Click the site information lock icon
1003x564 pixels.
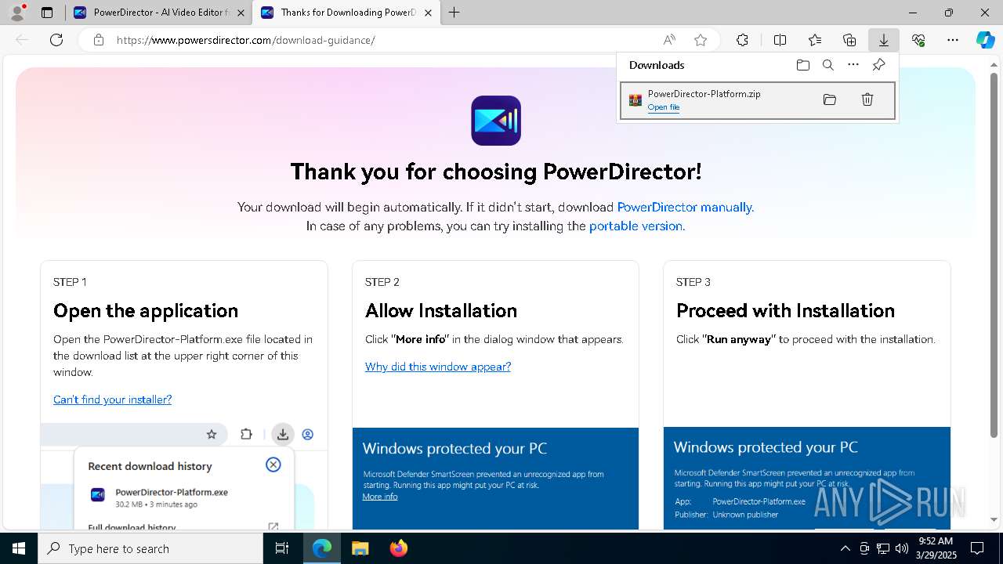pos(98,40)
